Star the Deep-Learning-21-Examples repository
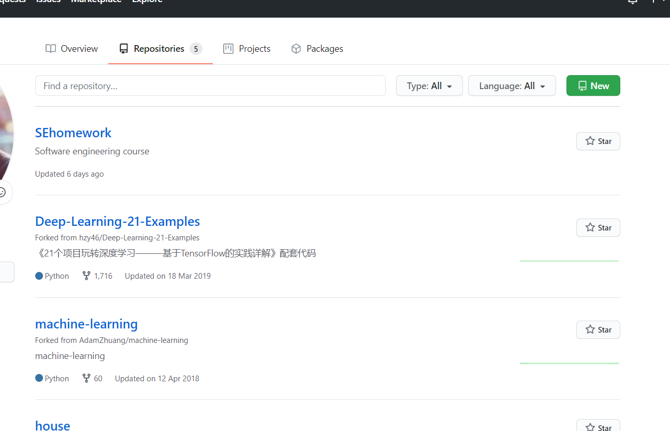Viewport: 670px width, 431px height. (x=598, y=227)
